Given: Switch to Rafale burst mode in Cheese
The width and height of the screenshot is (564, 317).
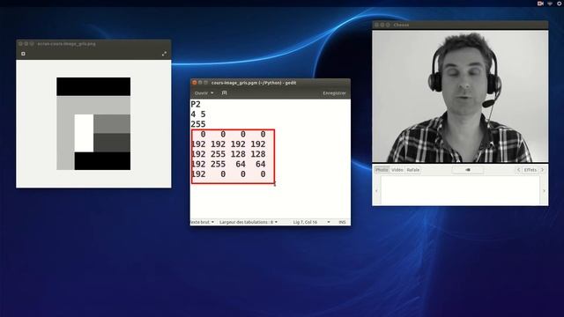Looking at the screenshot, I should point(413,170).
